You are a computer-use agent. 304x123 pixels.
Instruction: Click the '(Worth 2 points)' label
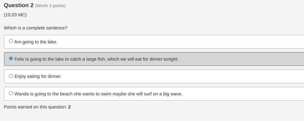pos(50,6)
